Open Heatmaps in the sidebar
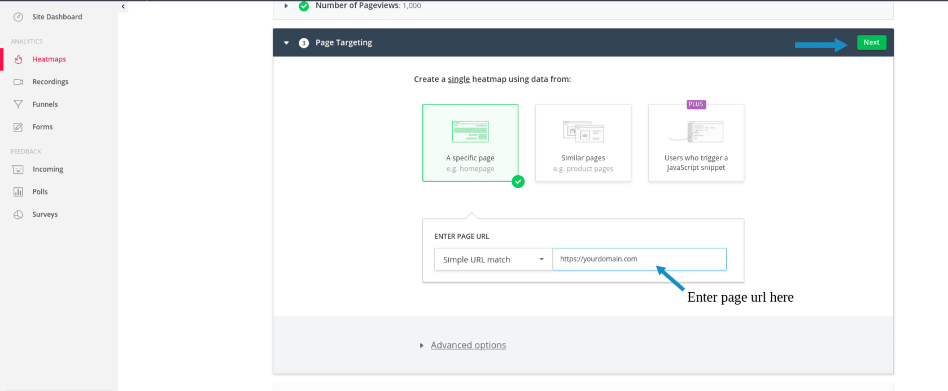This screenshot has width=948, height=391. pos(49,59)
